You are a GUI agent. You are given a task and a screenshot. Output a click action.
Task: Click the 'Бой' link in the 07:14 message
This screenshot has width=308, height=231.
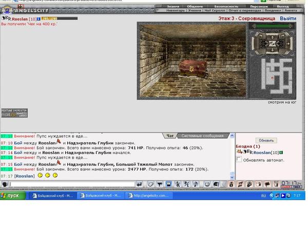[x=18, y=152]
